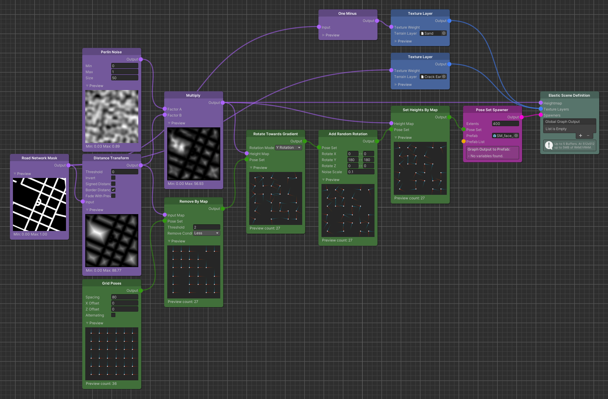608x399 pixels.
Task: Expand Preview foldout in One Minus node
Action: coord(324,35)
